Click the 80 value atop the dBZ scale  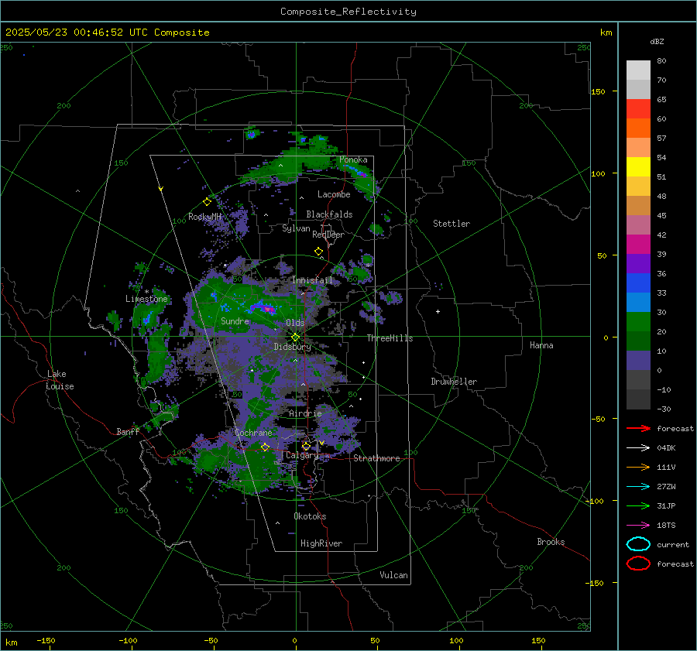point(661,61)
